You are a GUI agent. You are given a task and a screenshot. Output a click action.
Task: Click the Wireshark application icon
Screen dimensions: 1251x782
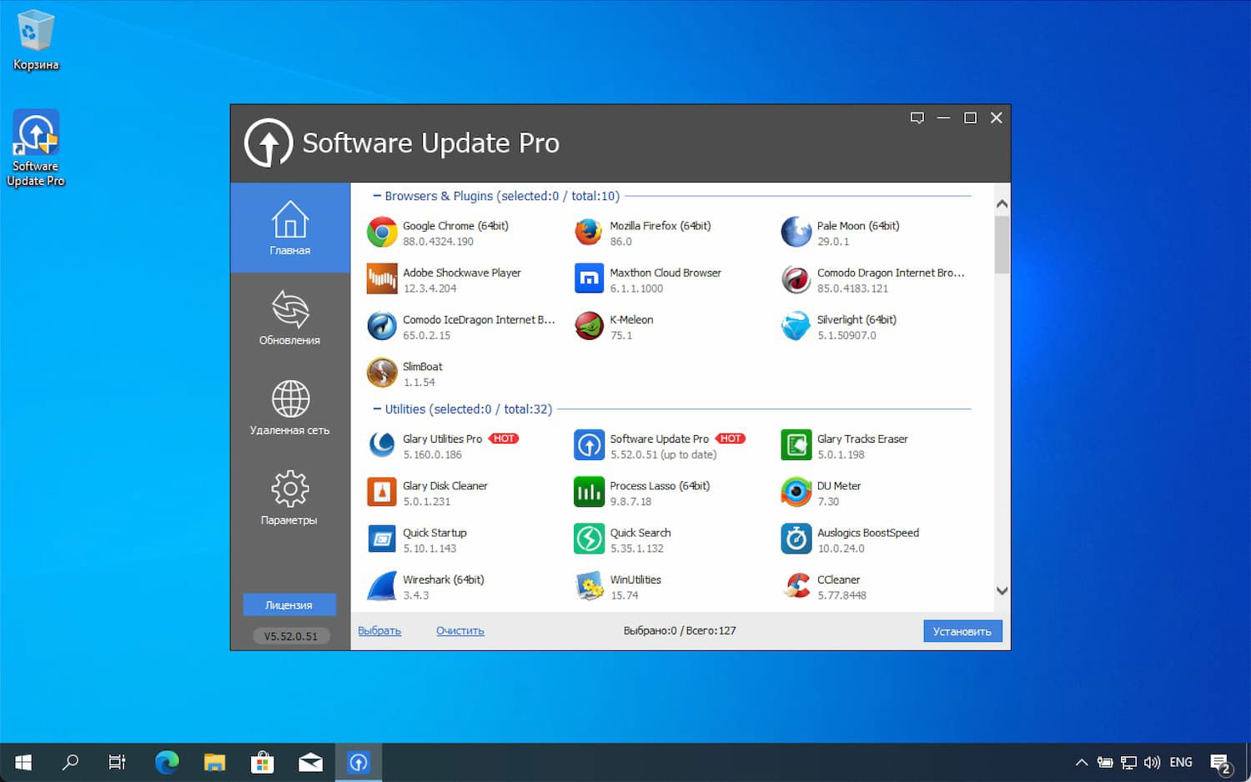click(381, 584)
